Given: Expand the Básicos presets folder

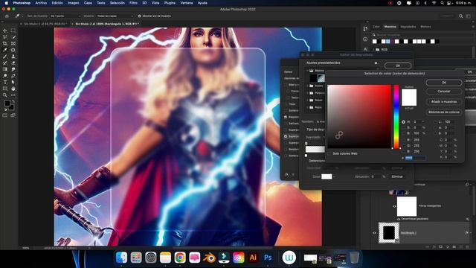Looking at the screenshot, I should 307,71.
